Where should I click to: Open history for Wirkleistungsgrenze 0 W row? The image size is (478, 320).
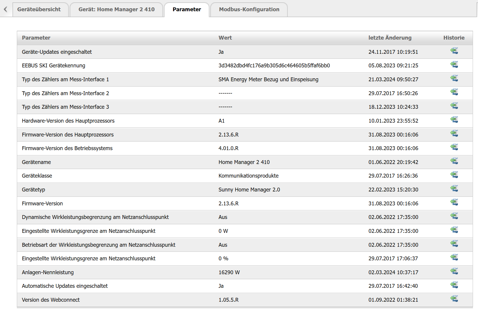[454, 230]
